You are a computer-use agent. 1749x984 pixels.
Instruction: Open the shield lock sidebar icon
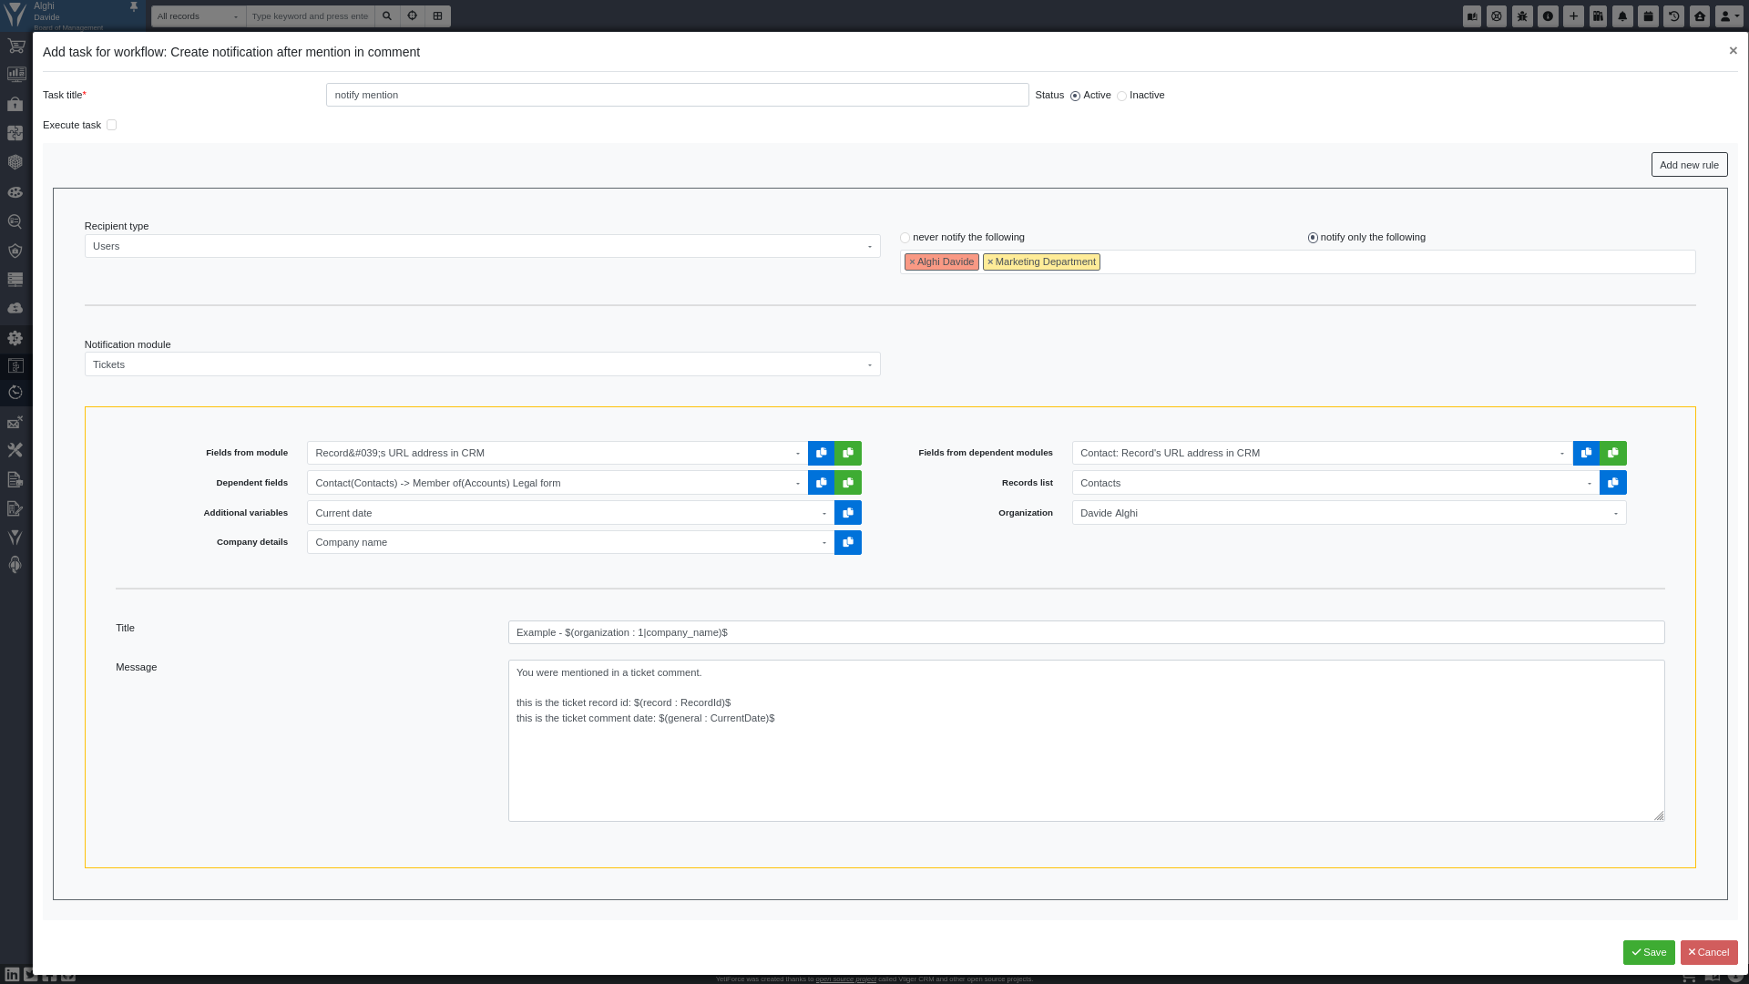15,251
